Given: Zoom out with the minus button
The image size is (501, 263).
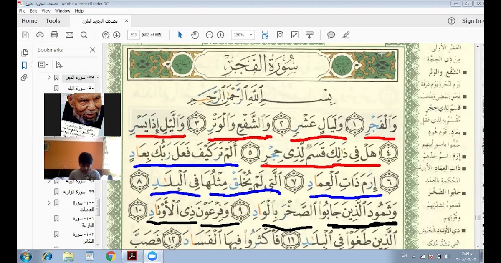Looking at the screenshot, I should [210, 35].
